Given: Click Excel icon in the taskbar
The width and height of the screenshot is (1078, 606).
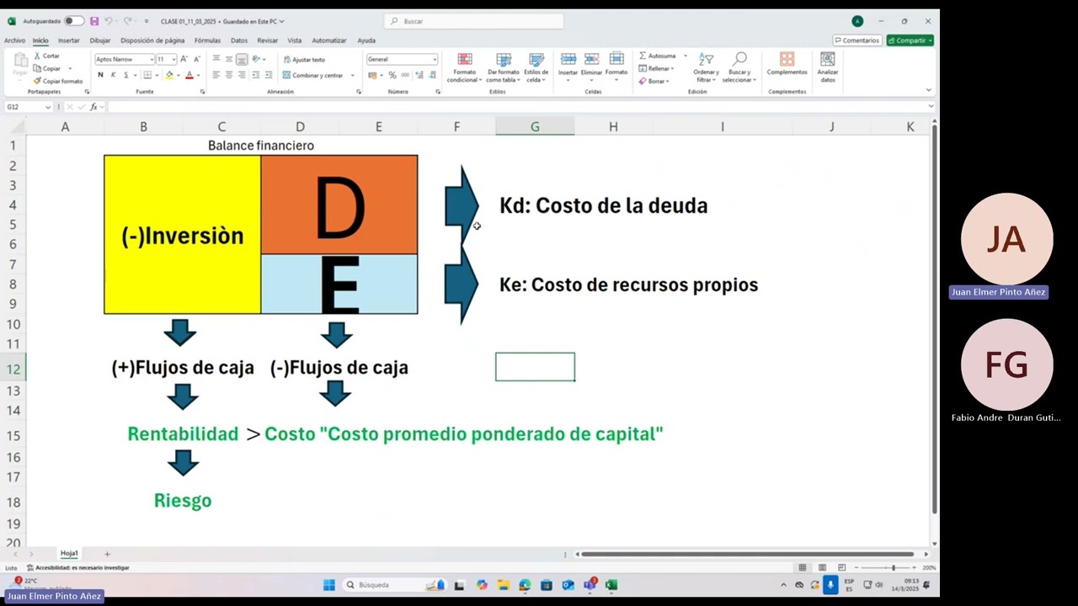Looking at the screenshot, I should 611,585.
